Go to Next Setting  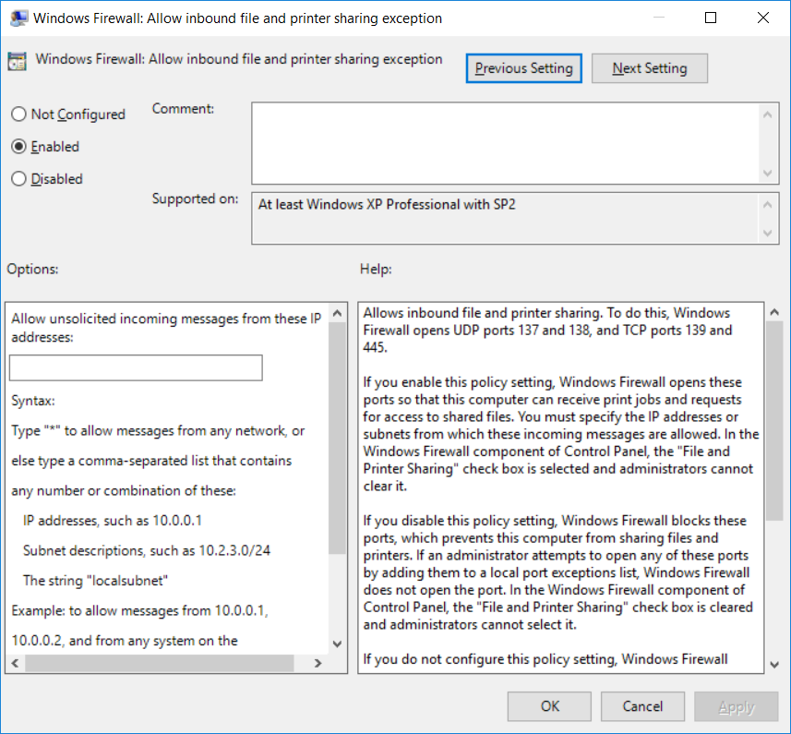649,68
